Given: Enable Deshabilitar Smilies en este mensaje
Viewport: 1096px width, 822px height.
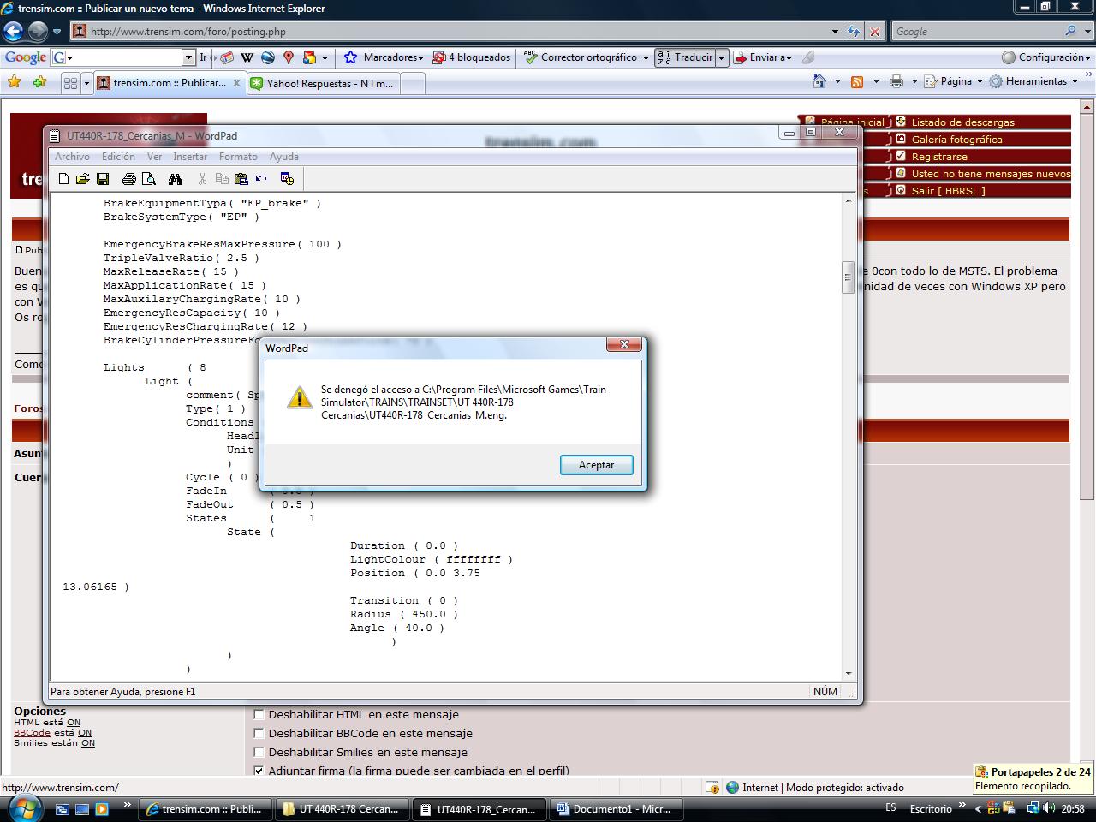Looking at the screenshot, I should (259, 752).
